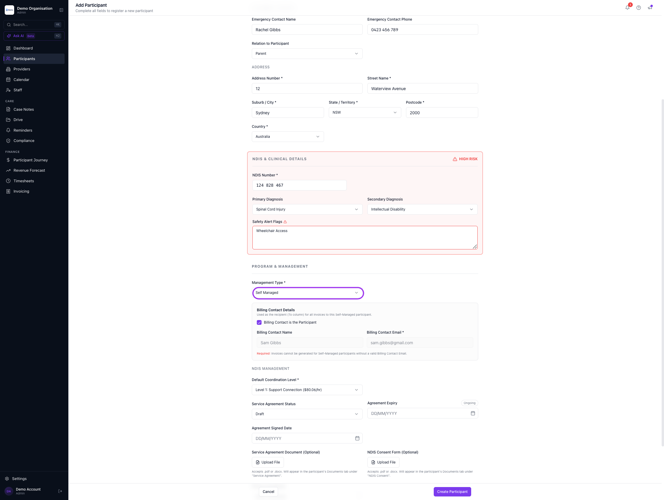Open Providers in the sidebar
The image size is (664, 500).
[x=34, y=69]
